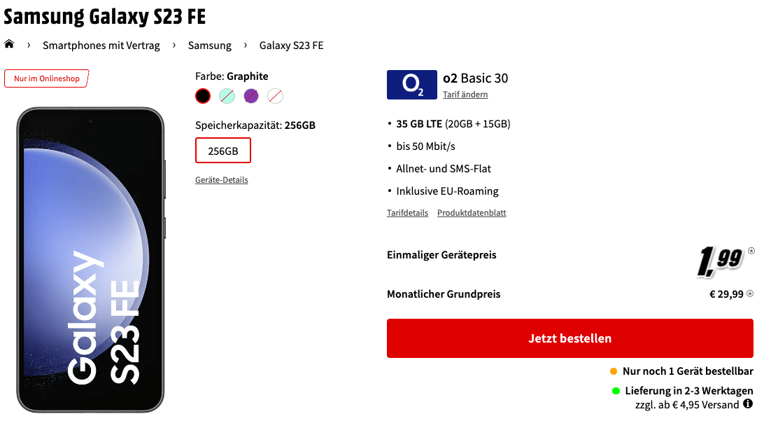Select the mint color swatch
757x421 pixels.
(227, 96)
